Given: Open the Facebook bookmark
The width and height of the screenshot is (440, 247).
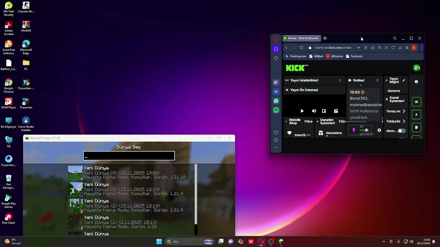Looking at the screenshot, I should point(354,56).
